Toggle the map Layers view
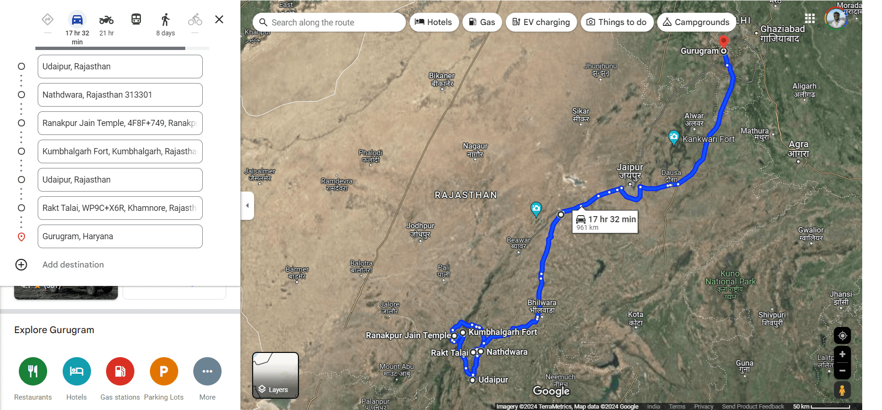Image resolution: width=882 pixels, height=410 pixels. click(x=275, y=375)
